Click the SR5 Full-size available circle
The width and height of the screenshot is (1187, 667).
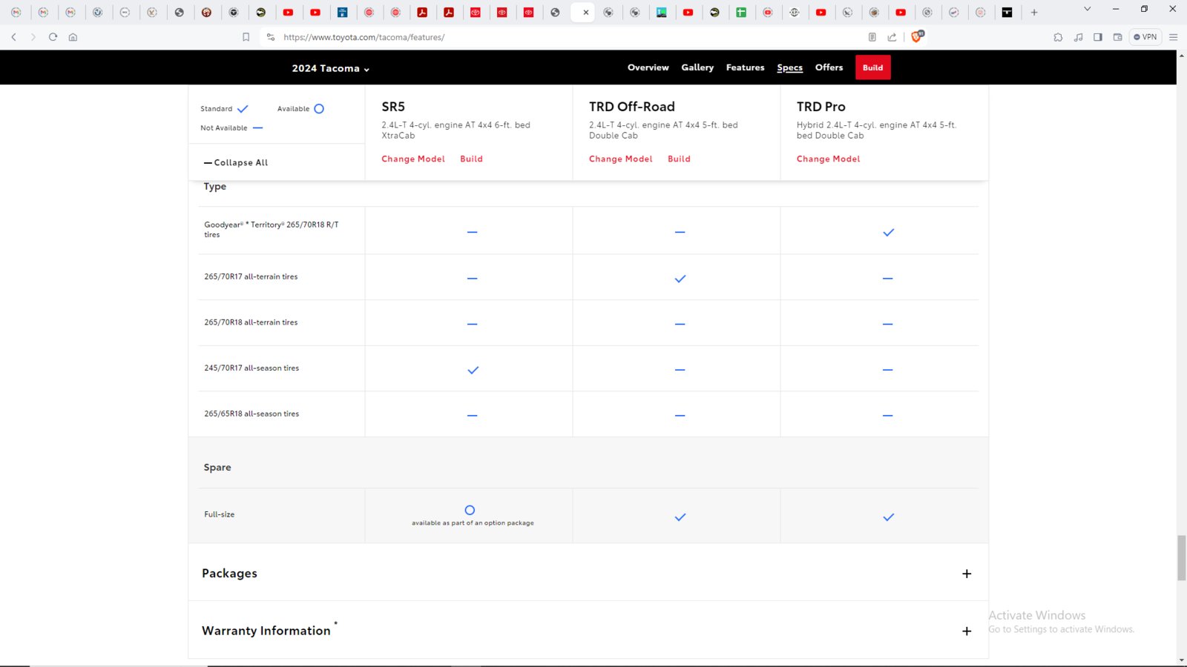coord(470,510)
